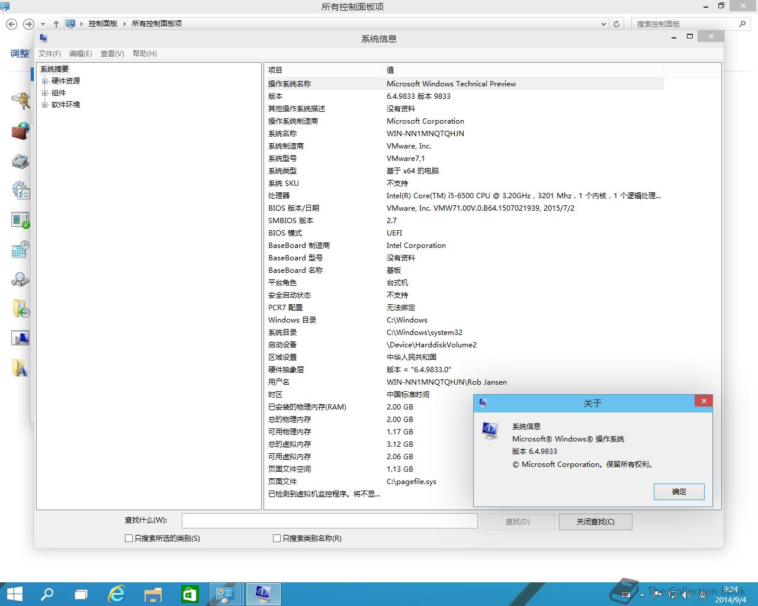Click the 关闭查找(C) button
Viewport: 758px width, 606px height.
596,522
